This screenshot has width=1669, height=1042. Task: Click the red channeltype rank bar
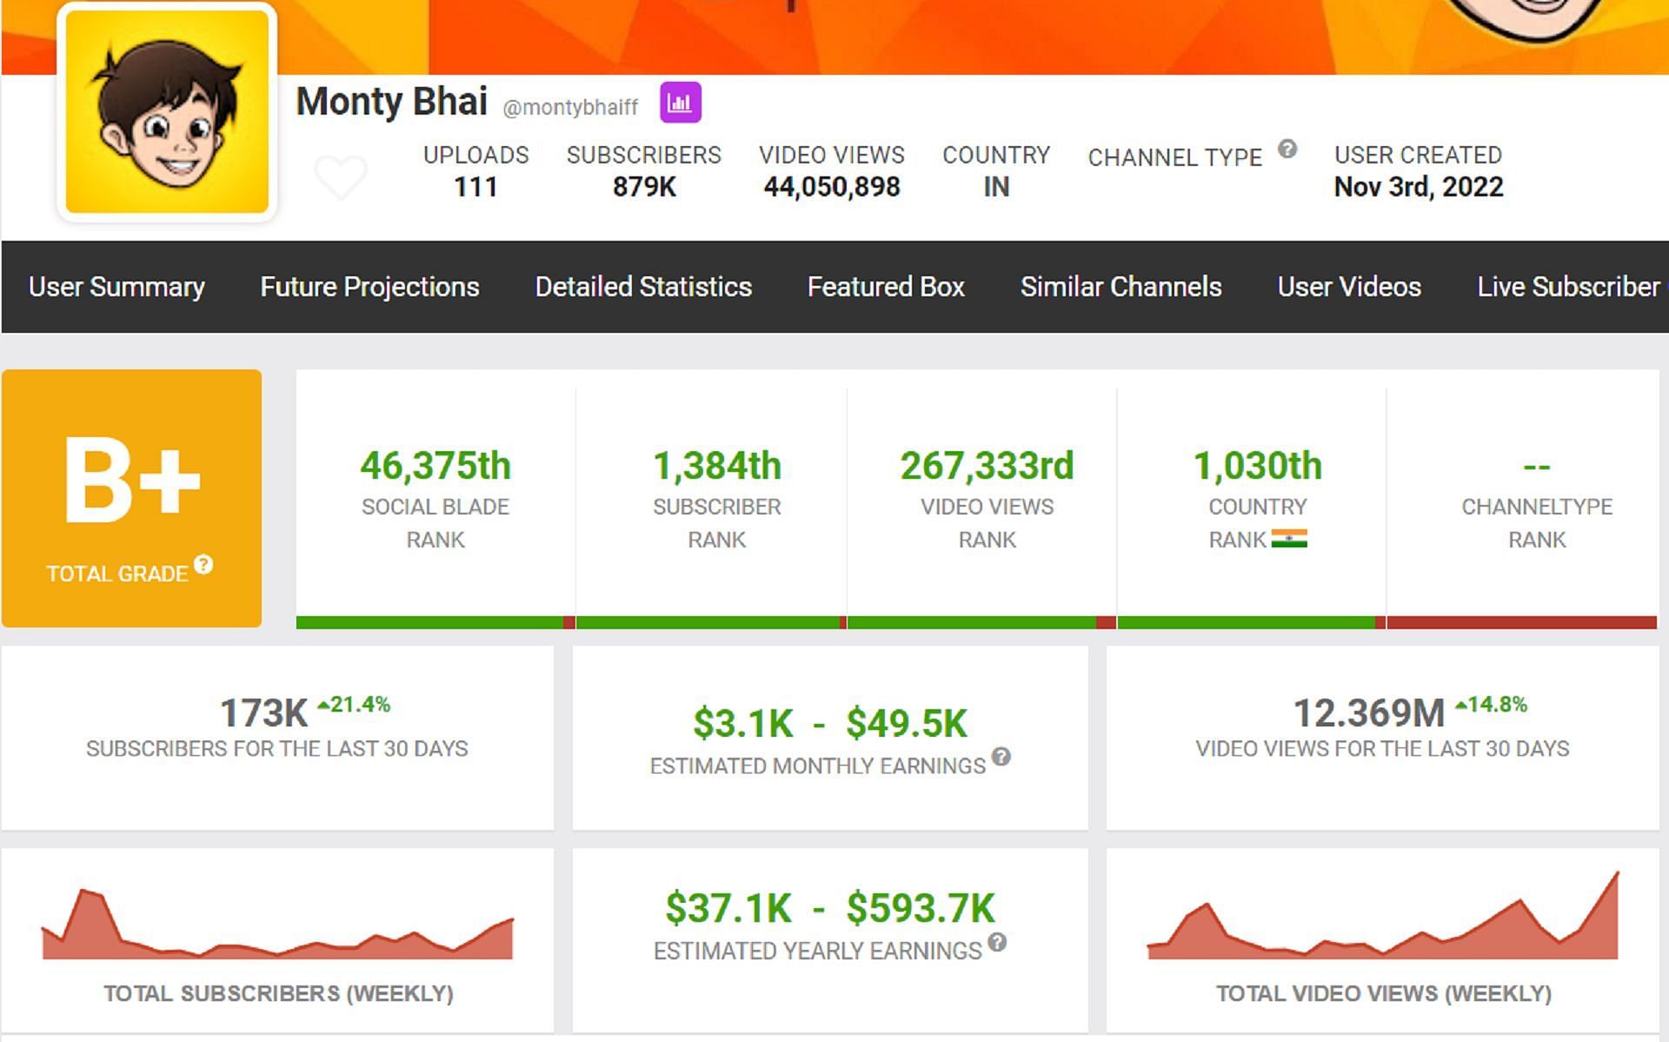pos(1522,622)
